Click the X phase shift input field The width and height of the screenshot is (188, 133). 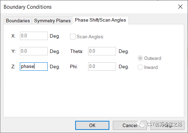coord(34,36)
